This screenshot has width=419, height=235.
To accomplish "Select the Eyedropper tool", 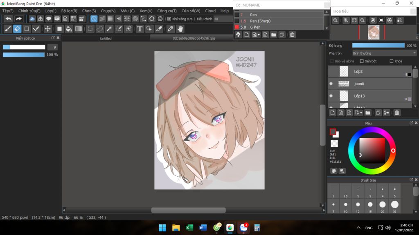I will tap(170, 29).
